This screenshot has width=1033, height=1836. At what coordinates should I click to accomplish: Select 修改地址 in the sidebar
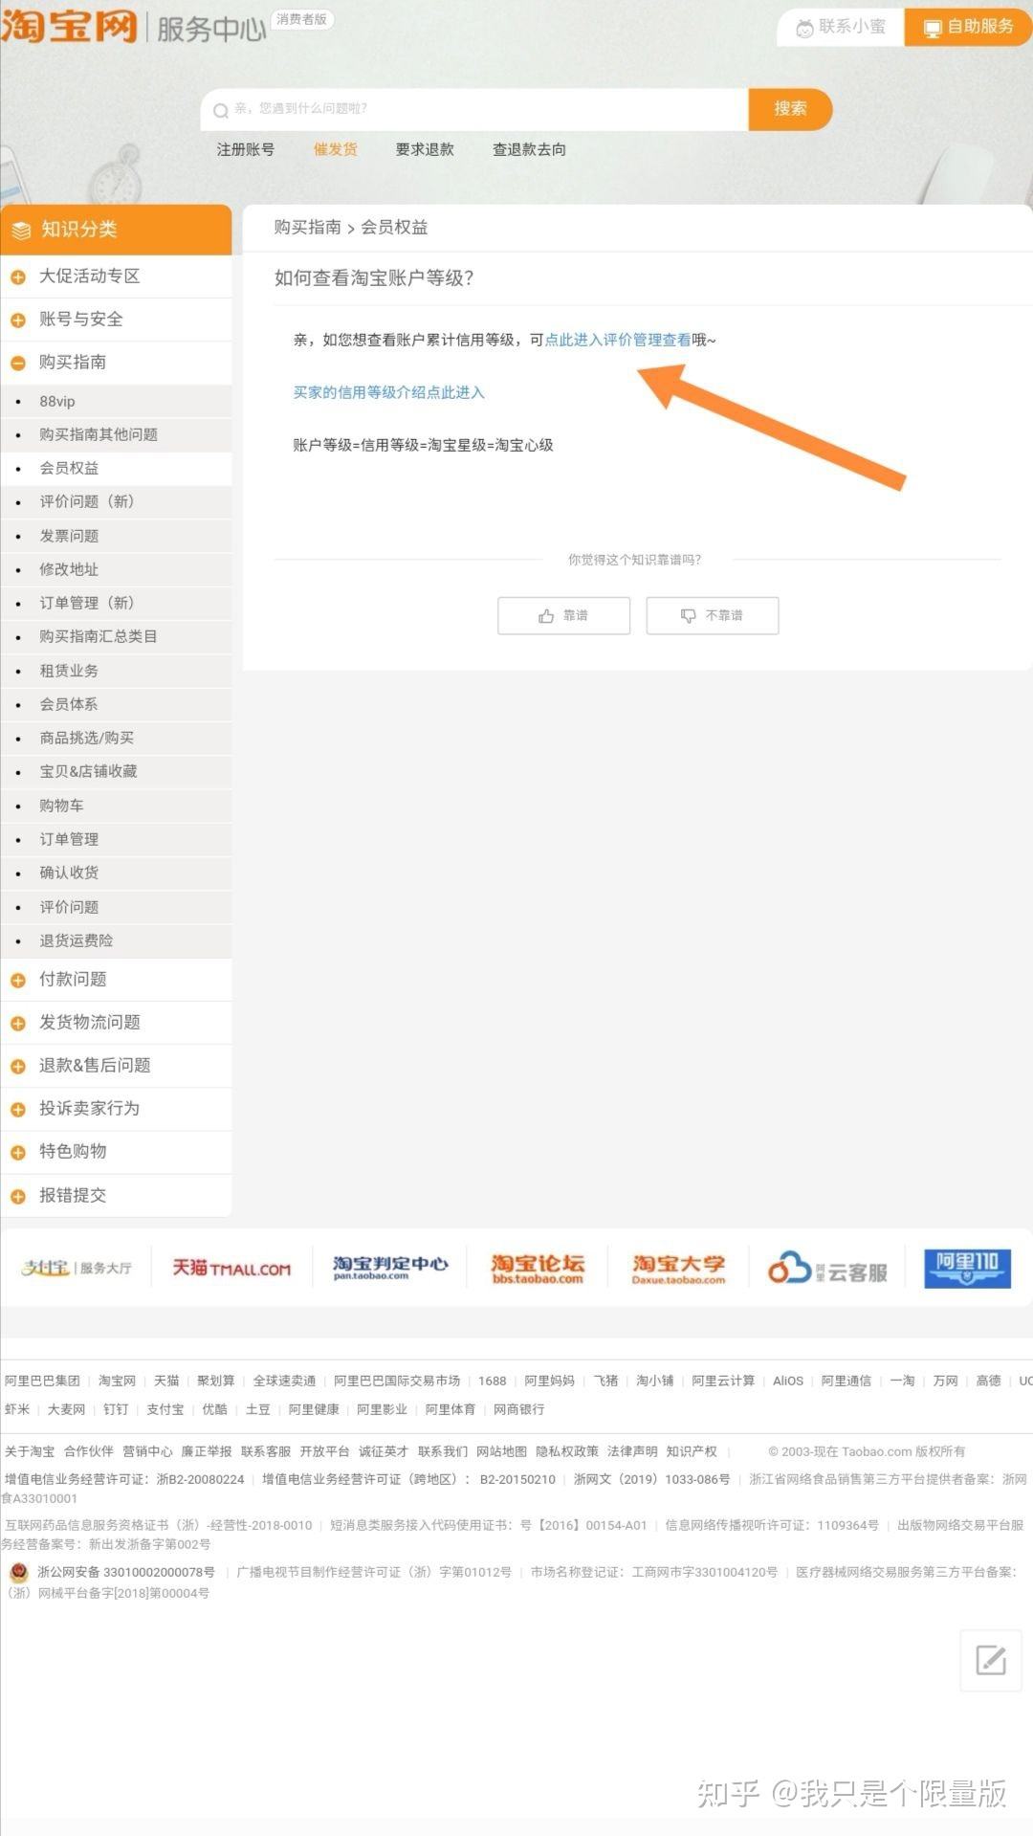[116, 569]
